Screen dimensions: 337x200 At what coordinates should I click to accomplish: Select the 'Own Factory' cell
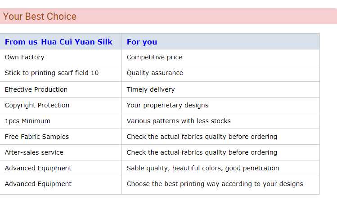24,57
